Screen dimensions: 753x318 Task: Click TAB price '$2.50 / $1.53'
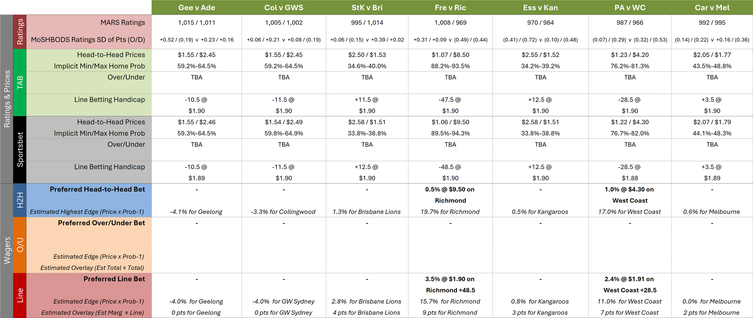point(367,55)
